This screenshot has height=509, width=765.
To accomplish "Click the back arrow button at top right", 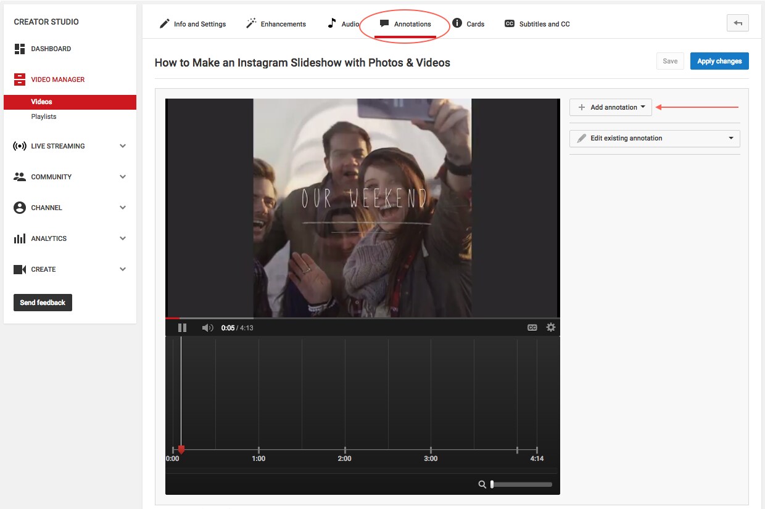I will click(x=738, y=23).
